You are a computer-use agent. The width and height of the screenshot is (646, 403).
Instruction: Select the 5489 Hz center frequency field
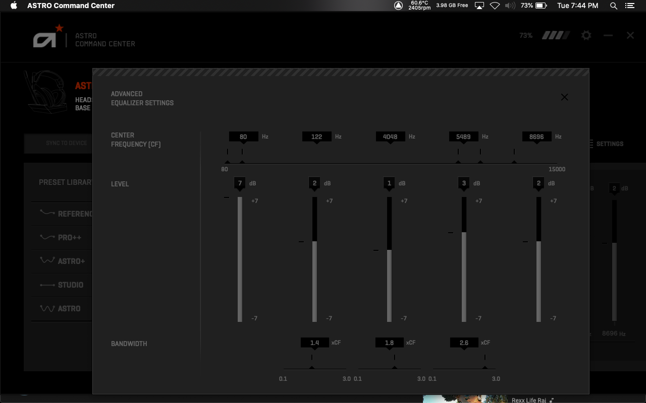[x=463, y=137]
